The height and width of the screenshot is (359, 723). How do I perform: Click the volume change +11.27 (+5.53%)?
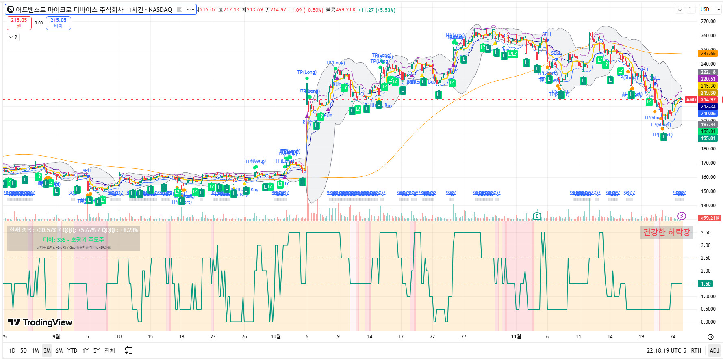coord(376,10)
